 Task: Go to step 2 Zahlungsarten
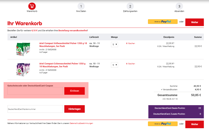click(130, 6)
